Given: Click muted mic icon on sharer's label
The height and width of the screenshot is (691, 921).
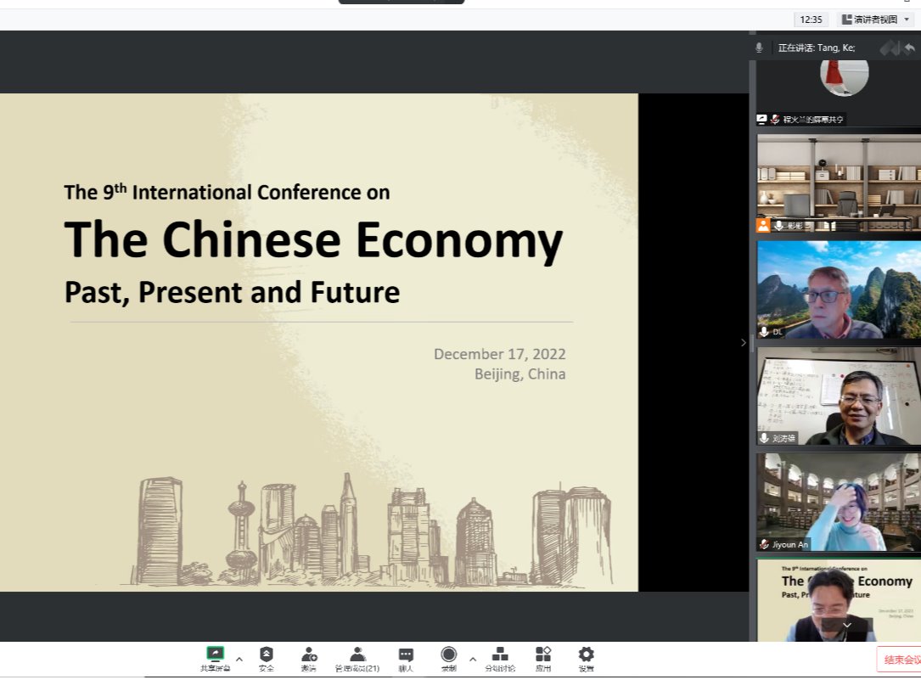Looking at the screenshot, I should click(x=775, y=120).
